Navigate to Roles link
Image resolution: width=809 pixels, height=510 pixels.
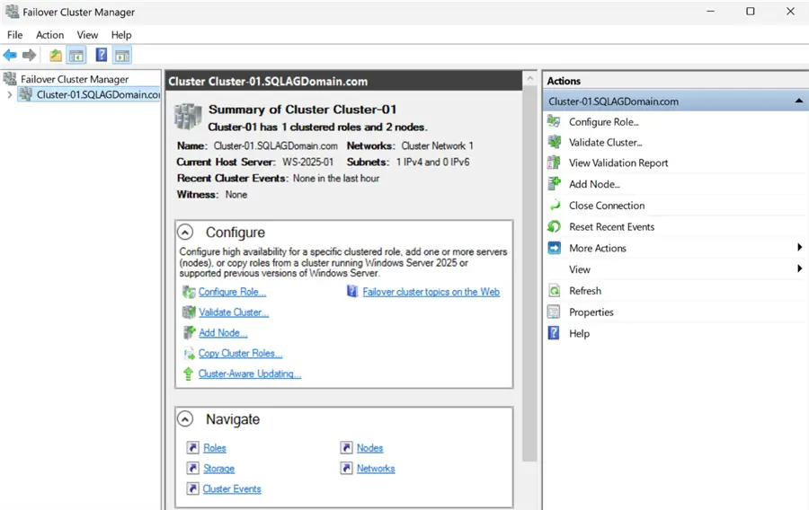pyautogui.click(x=215, y=448)
